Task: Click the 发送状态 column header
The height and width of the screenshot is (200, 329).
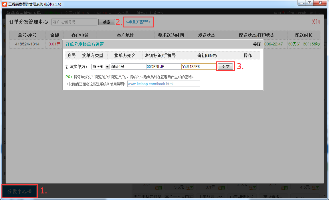Action: click(x=207, y=35)
